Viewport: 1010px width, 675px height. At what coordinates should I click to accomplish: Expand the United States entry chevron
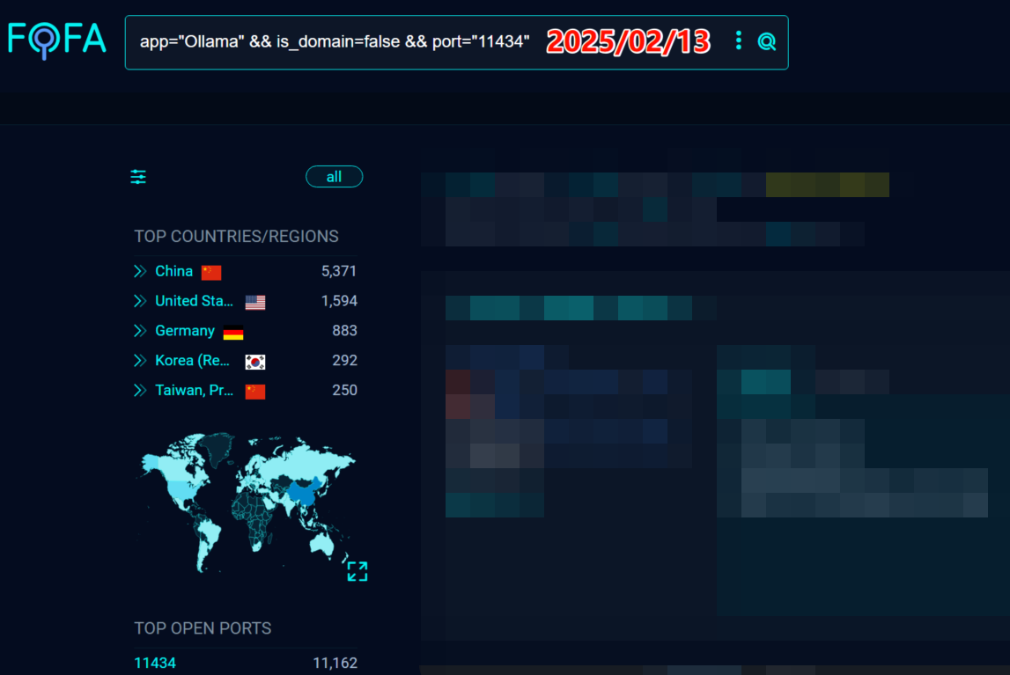[140, 301]
